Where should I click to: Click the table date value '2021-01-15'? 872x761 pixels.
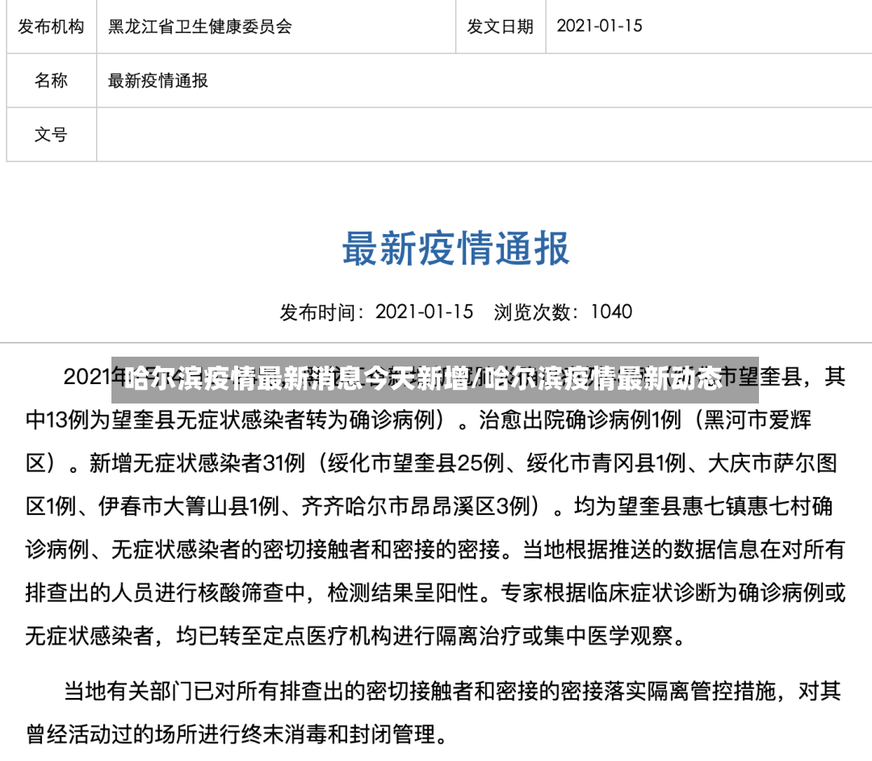[599, 26]
